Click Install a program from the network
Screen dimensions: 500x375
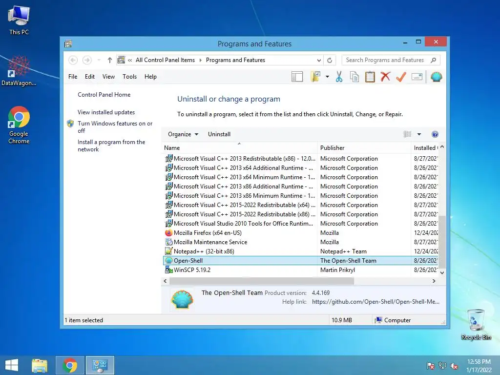111,146
